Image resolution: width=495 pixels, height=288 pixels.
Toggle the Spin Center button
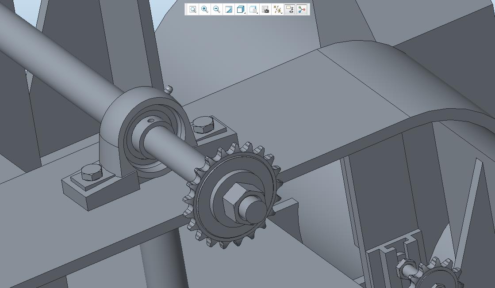(302, 9)
